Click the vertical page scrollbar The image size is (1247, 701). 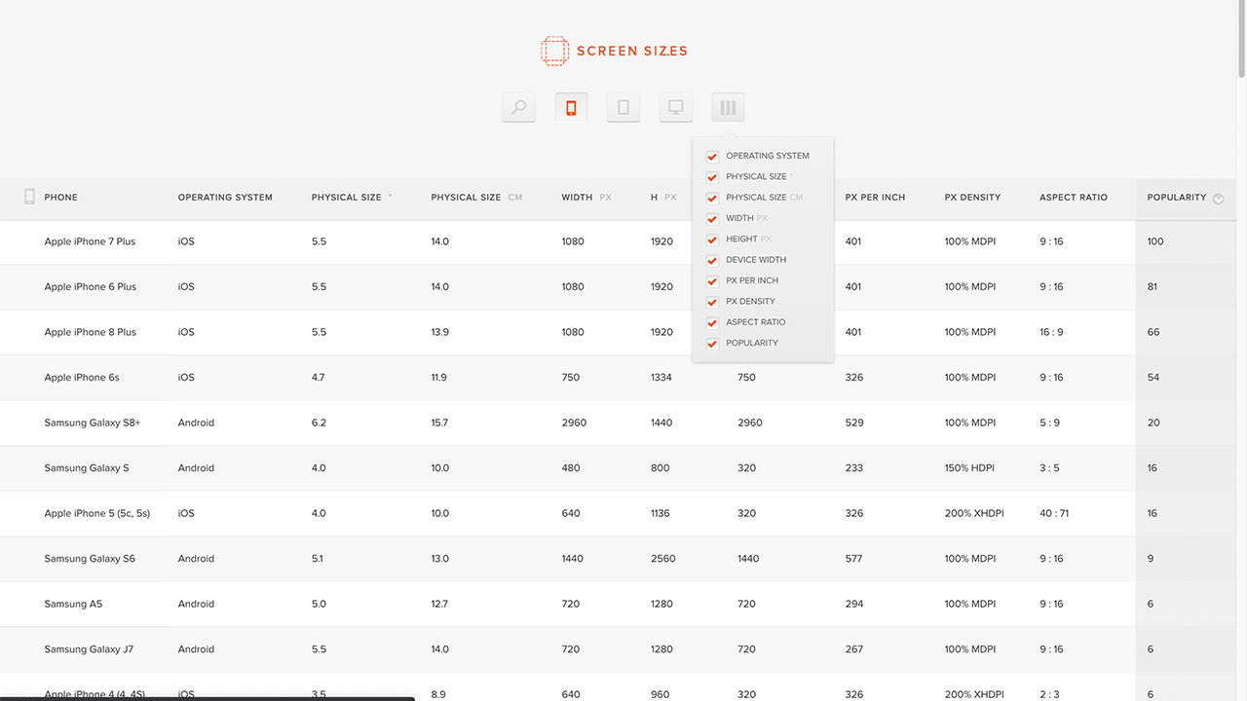click(1241, 39)
